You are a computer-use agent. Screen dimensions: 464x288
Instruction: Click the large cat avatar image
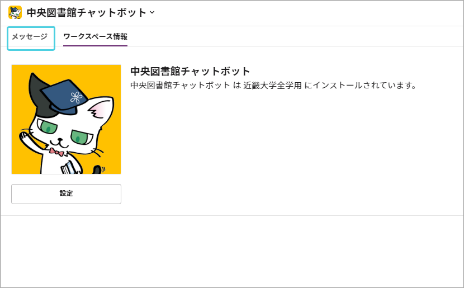(x=67, y=119)
